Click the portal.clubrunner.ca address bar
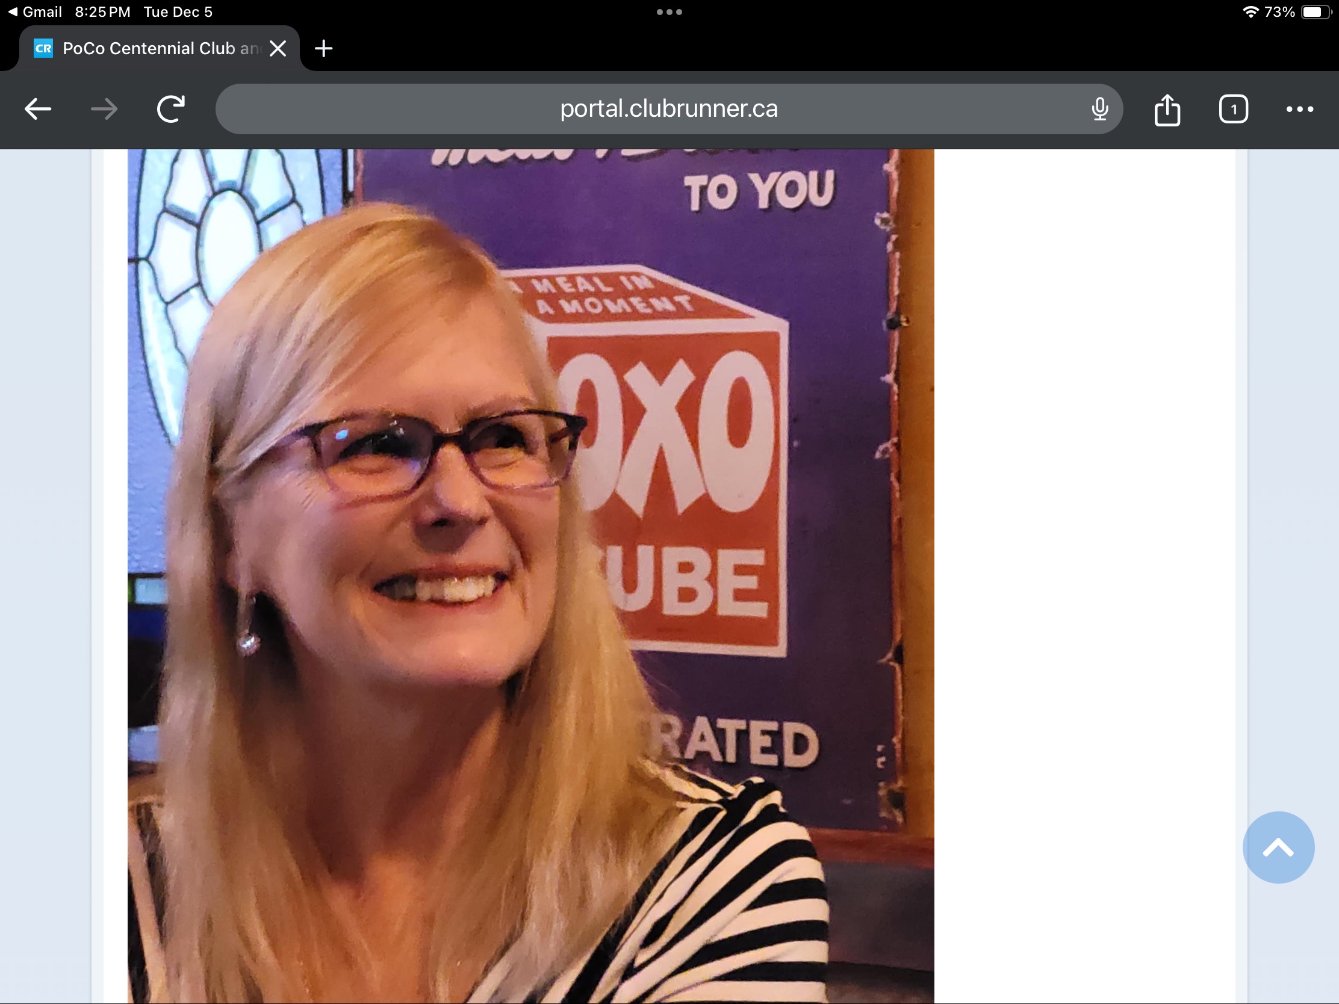The image size is (1339, 1004). (668, 110)
